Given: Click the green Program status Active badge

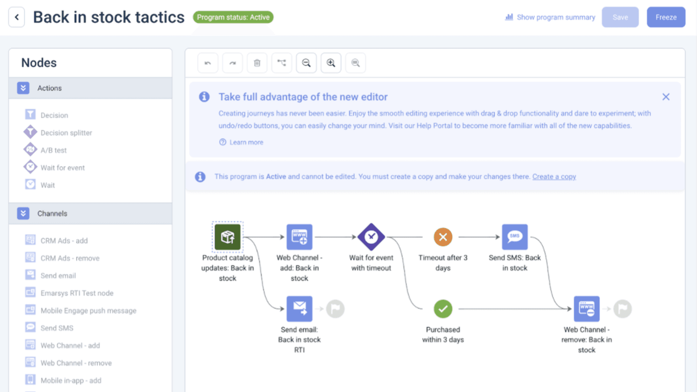Looking at the screenshot, I should click(x=233, y=17).
